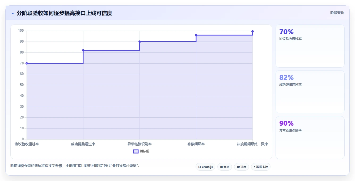Open the 90% metric card
This screenshot has height=181, width=355.
click(x=310, y=138)
